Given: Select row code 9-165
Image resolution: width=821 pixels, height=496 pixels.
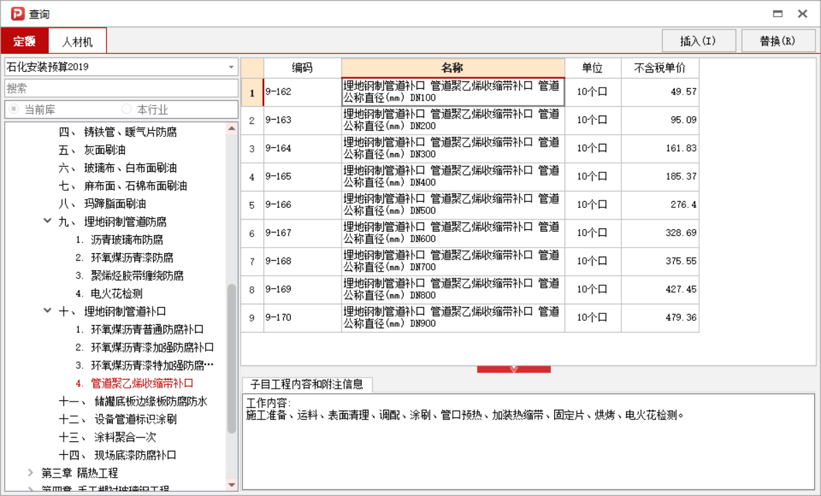Looking at the screenshot, I should 302,177.
